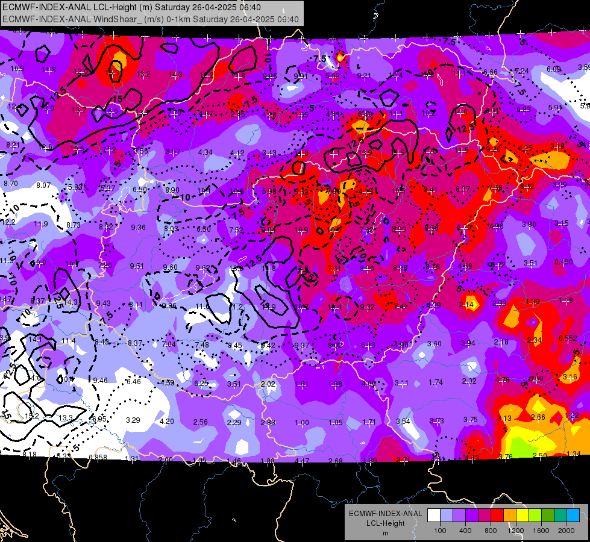Viewport: 590px width, 542px height.
Task: Click the grid value 2.34
Action: [x=535, y=340]
